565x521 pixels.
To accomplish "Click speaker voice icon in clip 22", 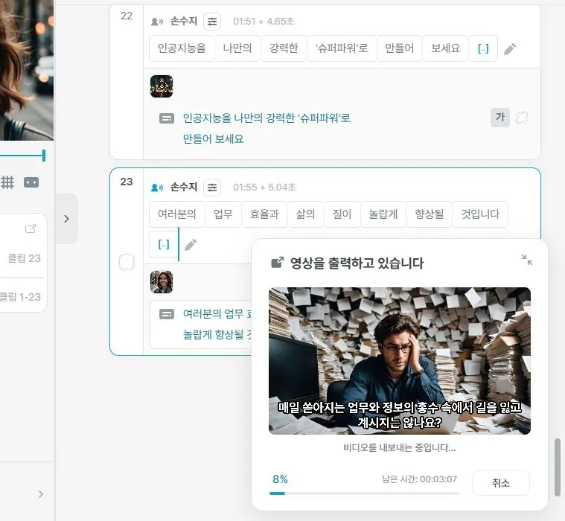I will (157, 22).
